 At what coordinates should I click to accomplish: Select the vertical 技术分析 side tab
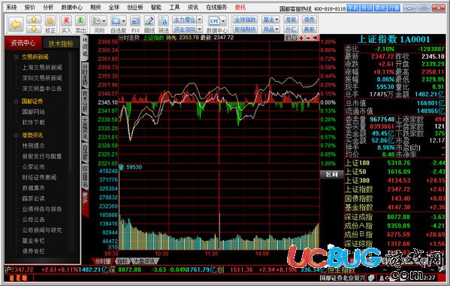85,102
